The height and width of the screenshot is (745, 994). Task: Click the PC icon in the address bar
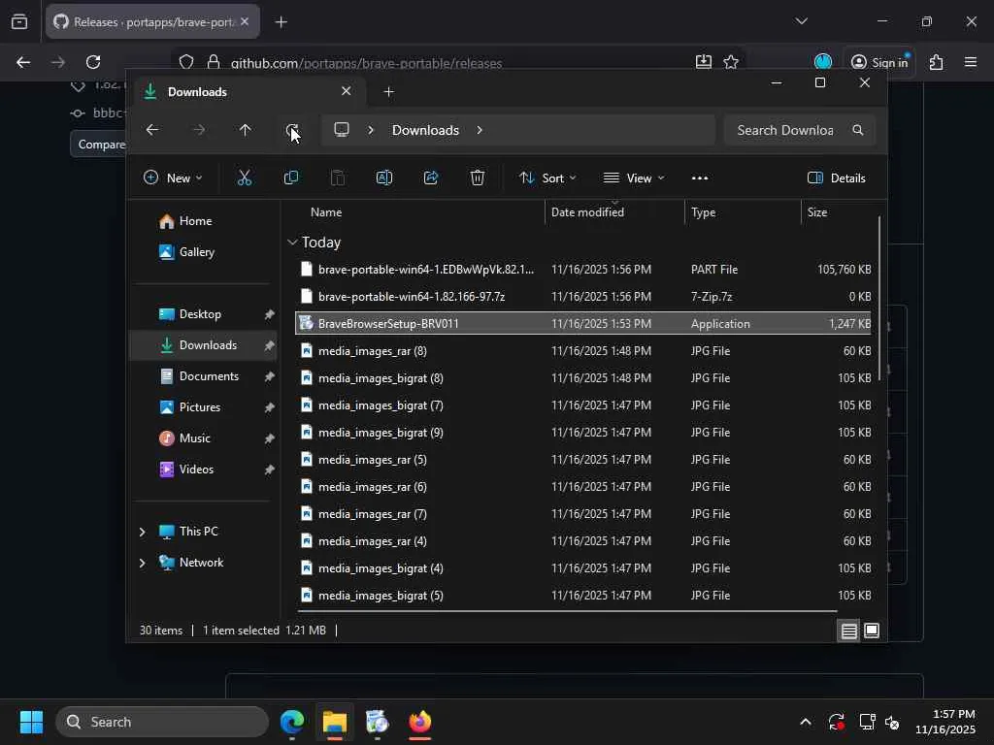pos(342,130)
